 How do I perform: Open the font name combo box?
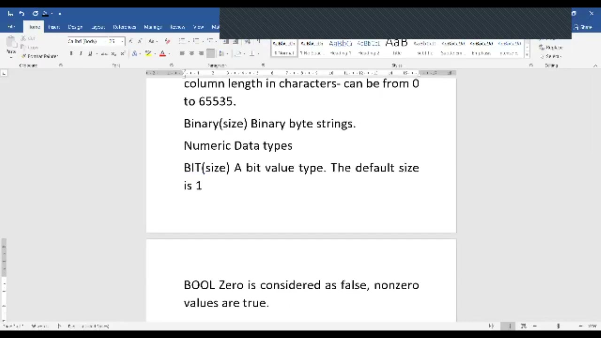(87, 41)
